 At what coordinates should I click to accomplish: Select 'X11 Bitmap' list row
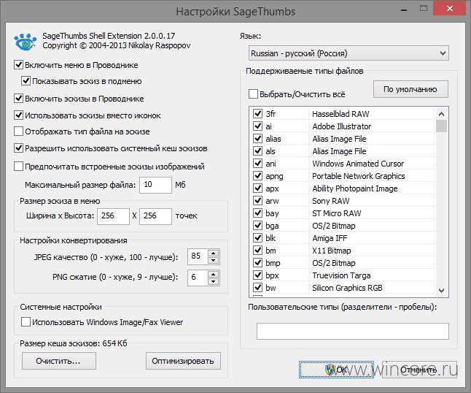(x=342, y=251)
